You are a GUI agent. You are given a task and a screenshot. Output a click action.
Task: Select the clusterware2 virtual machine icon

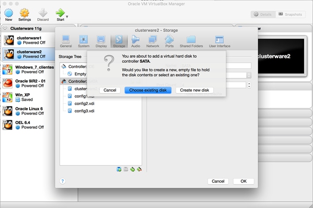(9, 54)
